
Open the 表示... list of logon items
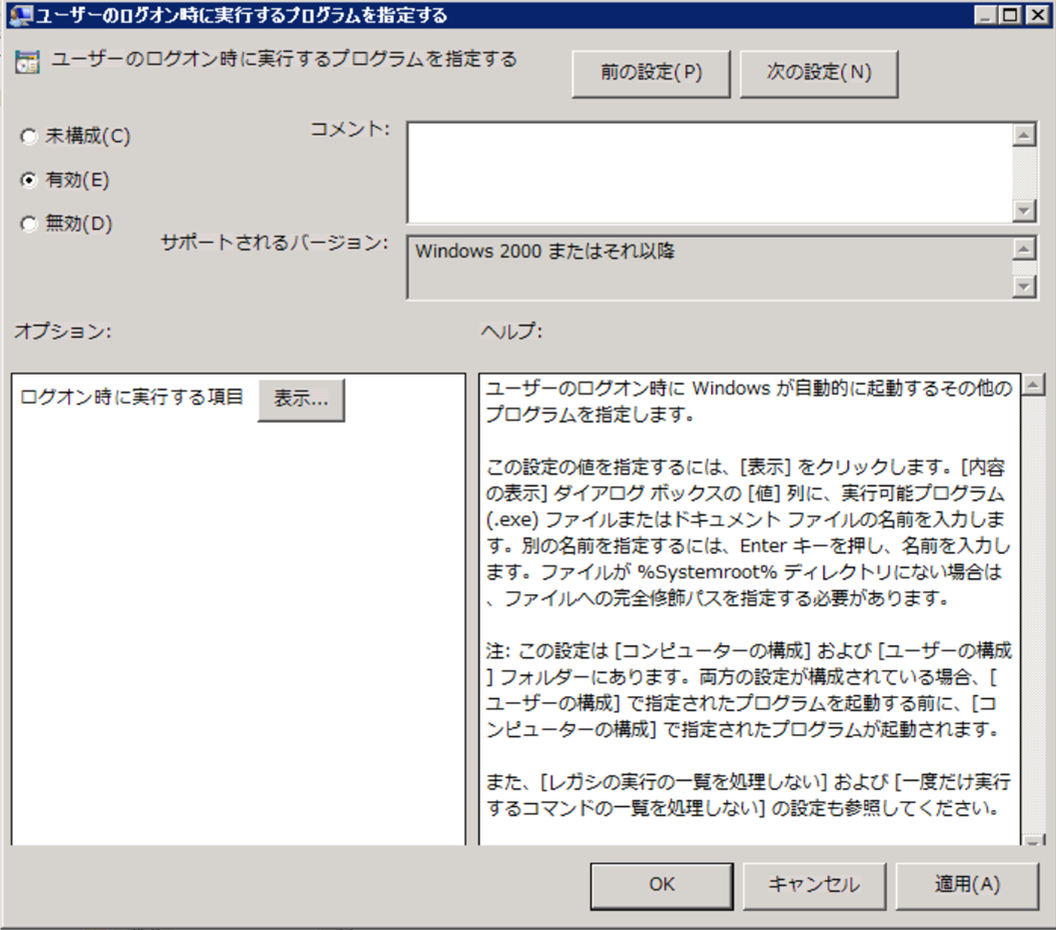point(301,400)
